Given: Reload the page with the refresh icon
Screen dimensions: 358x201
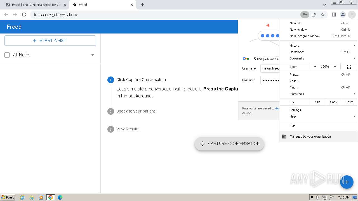Looking at the screenshot, I should click(24, 15).
